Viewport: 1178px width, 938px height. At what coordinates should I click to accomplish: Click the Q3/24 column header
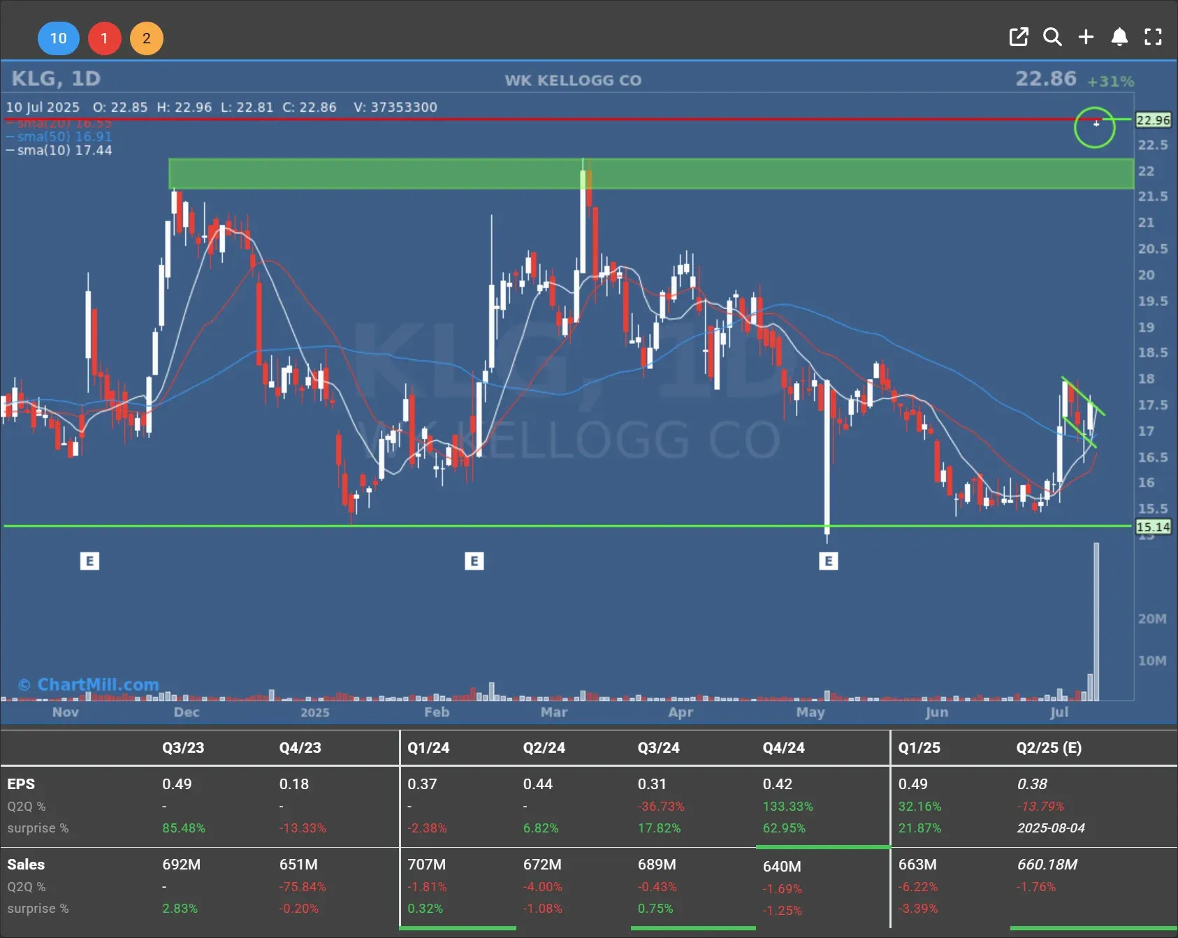click(658, 747)
